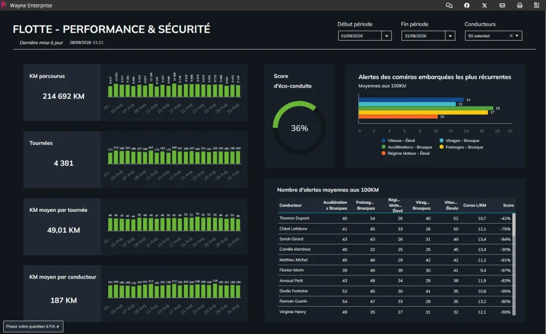Select the 'Camille Martinez' row name

pyautogui.click(x=295, y=249)
